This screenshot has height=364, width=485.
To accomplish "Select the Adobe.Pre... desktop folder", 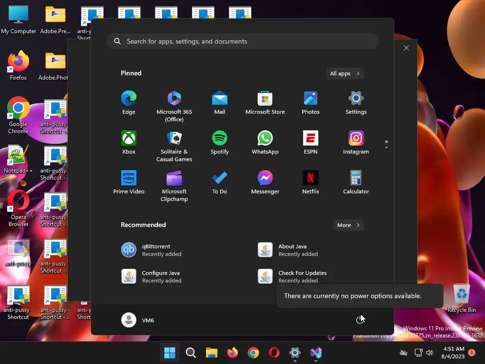I will click(x=55, y=20).
